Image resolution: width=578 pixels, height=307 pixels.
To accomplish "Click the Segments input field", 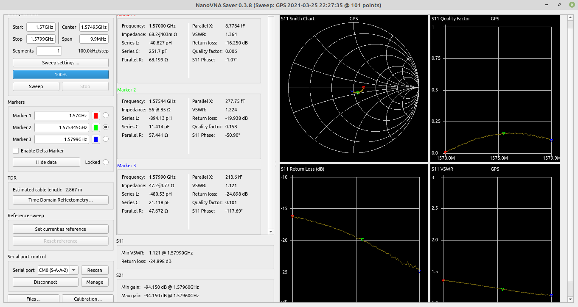I will (49, 51).
